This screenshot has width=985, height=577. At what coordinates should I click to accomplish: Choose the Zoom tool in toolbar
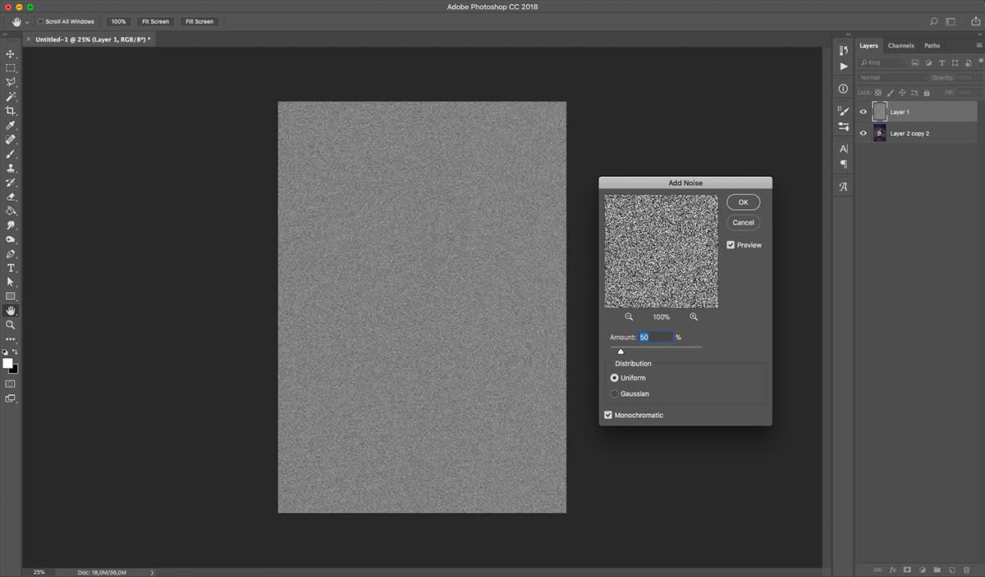click(11, 325)
